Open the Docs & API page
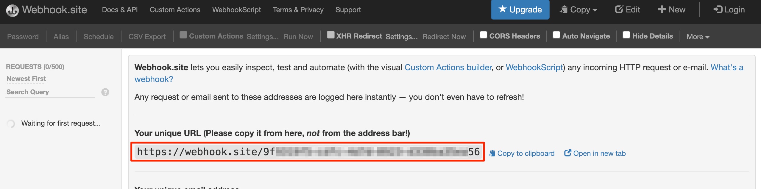The height and width of the screenshot is (189, 761). pyautogui.click(x=120, y=10)
